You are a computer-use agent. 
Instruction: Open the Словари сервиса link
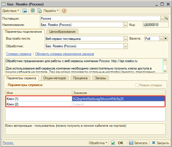click(x=19, y=54)
